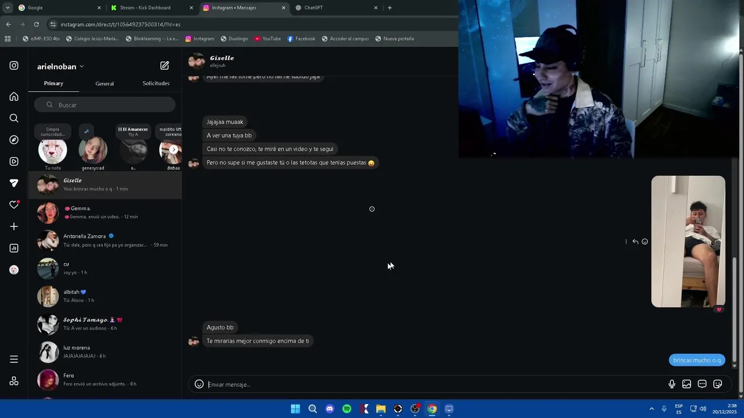Image resolution: width=744 pixels, height=418 pixels.
Task: Show more notes with the arrow
Action: click(173, 150)
